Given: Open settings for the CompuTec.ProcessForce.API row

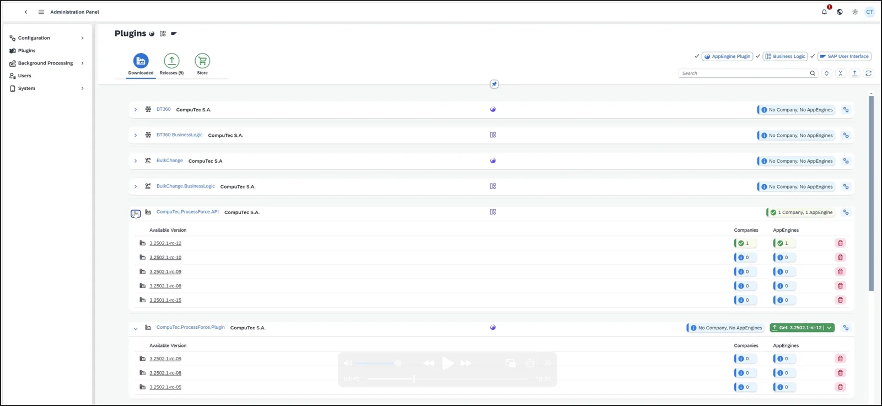Looking at the screenshot, I should 846,212.
